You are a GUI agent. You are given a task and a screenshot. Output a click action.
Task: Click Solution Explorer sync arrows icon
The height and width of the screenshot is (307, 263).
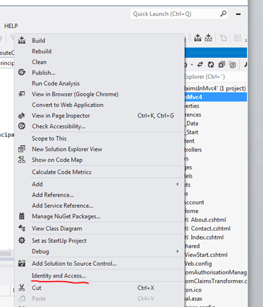200,65
